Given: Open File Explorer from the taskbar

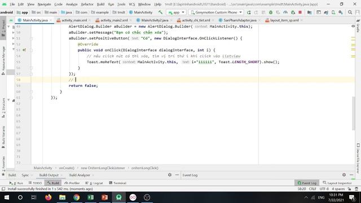Looking at the screenshot, I should click(x=63, y=197).
